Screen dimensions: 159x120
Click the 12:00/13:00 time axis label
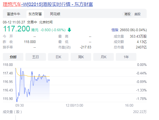coord(74,105)
